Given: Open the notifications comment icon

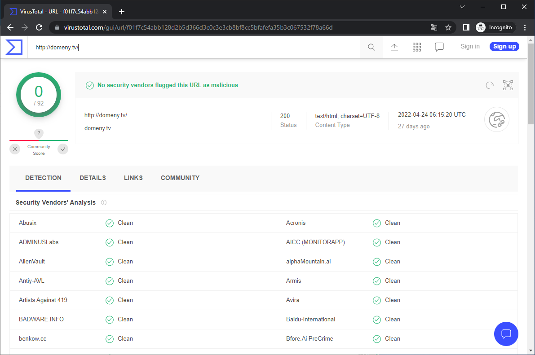Looking at the screenshot, I should tap(439, 47).
